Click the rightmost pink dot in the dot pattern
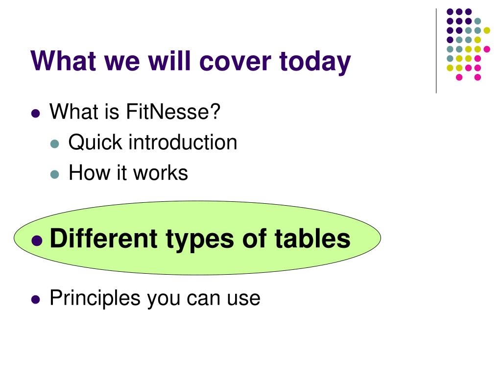501x382 pixels. point(487,49)
